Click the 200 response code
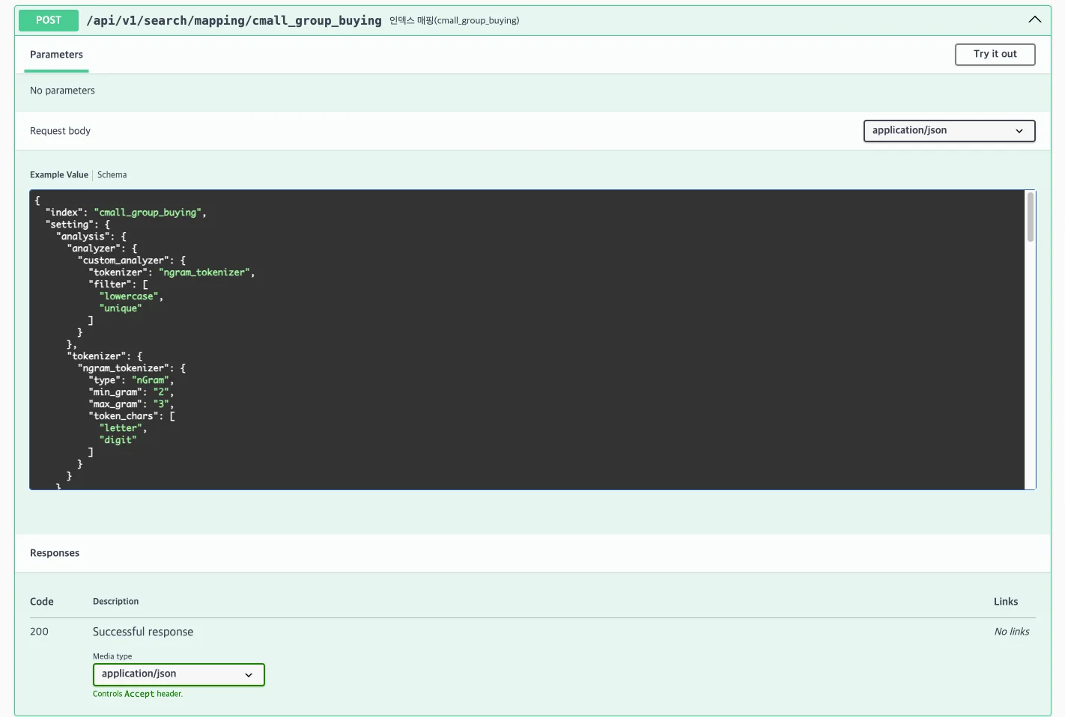 coord(39,632)
